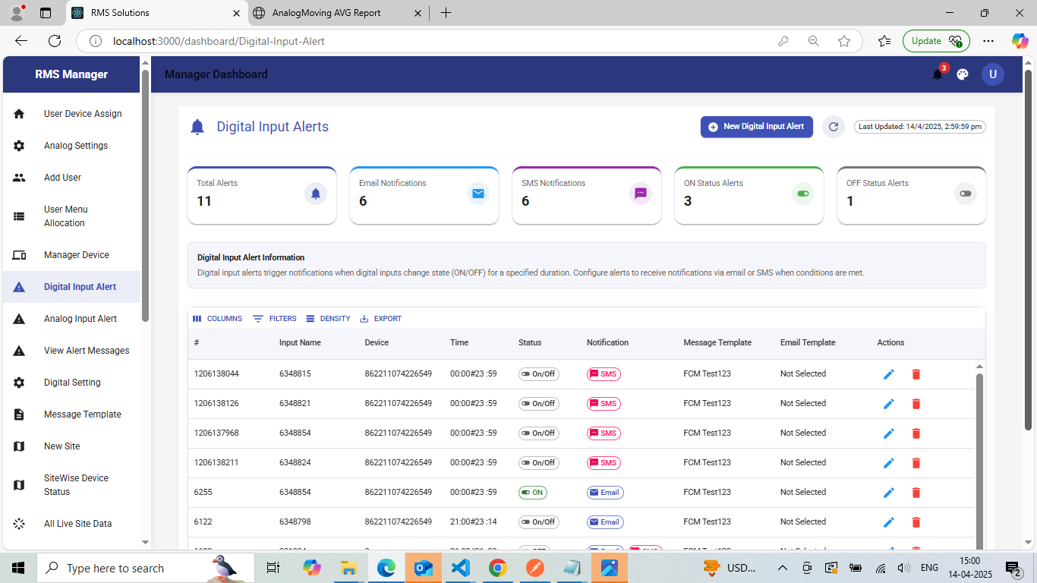The height and width of the screenshot is (583, 1037).
Task: Open the browser settings ellipsis menu
Action: [x=988, y=41]
